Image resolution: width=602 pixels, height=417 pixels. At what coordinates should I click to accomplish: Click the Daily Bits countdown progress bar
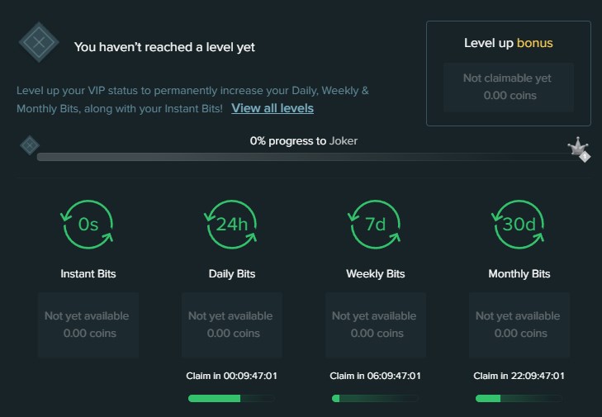pos(232,398)
